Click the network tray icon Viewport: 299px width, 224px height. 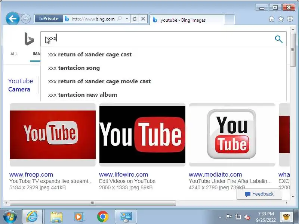click(x=238, y=217)
